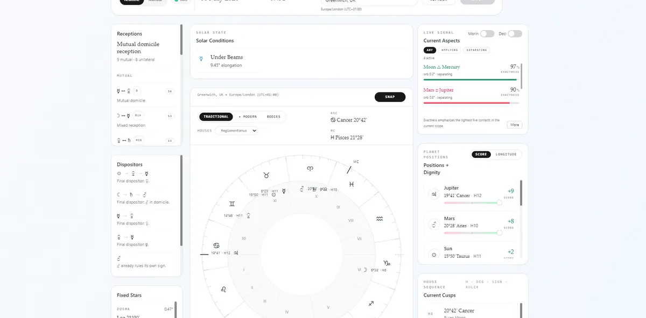646x318 pixels.
Task: Click the Mars icon in Positions list
Action: pyautogui.click(x=434, y=225)
